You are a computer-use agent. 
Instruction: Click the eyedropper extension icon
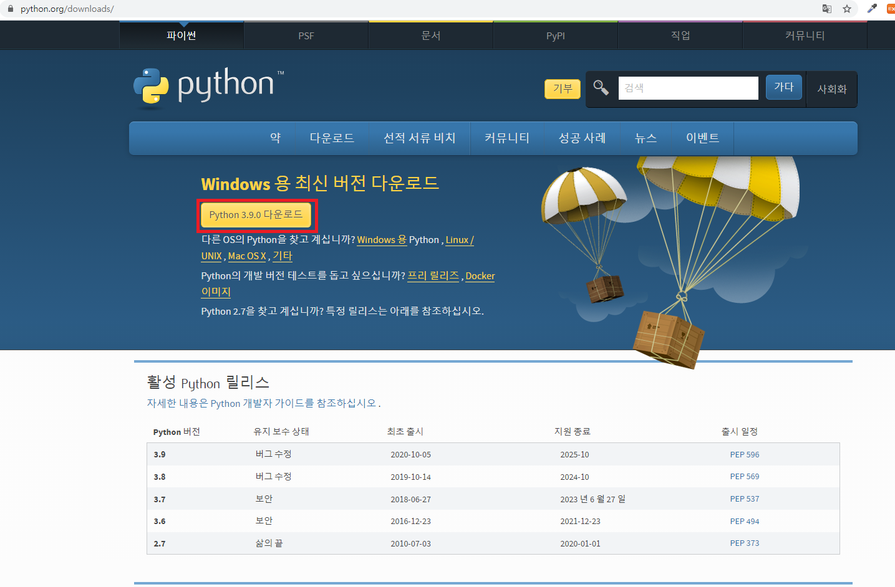click(x=872, y=9)
